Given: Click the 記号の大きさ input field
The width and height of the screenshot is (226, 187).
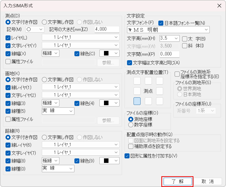Looking at the screenshot, I should (107, 29).
